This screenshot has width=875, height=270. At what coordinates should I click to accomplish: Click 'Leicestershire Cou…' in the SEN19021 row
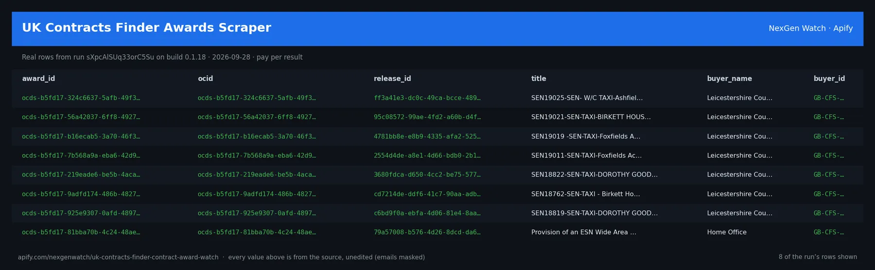coord(739,117)
